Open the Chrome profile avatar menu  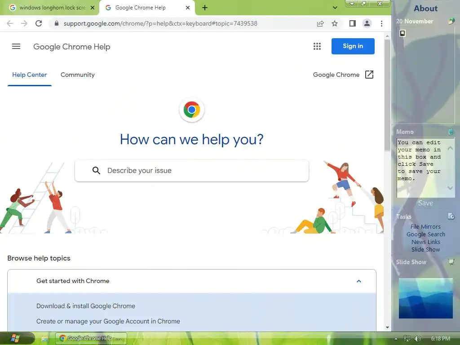tap(367, 23)
